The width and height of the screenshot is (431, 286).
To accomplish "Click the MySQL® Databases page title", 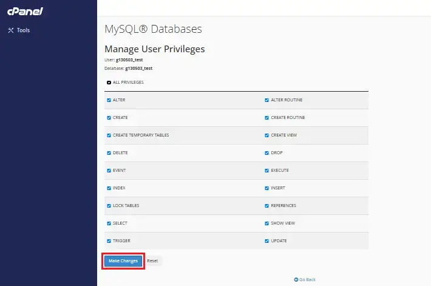I will coord(153,29).
